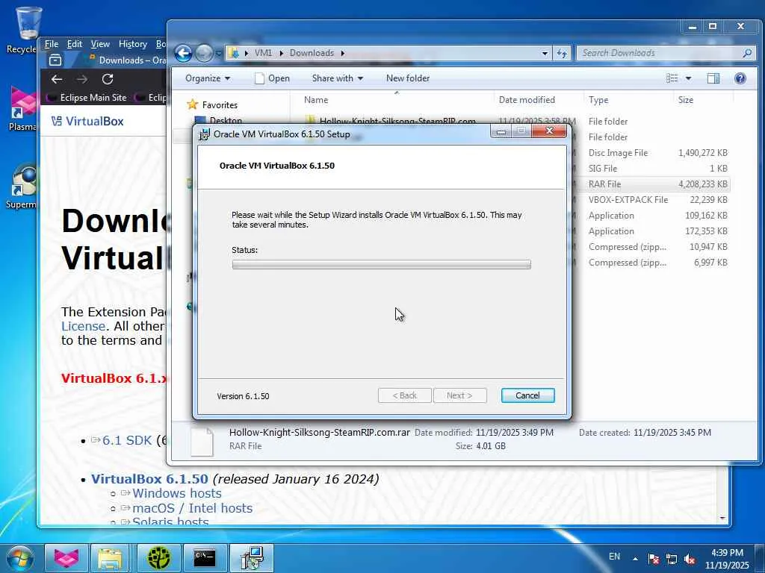Show hidden tray icons arrow
This screenshot has width=765, height=573.
pyautogui.click(x=635, y=559)
